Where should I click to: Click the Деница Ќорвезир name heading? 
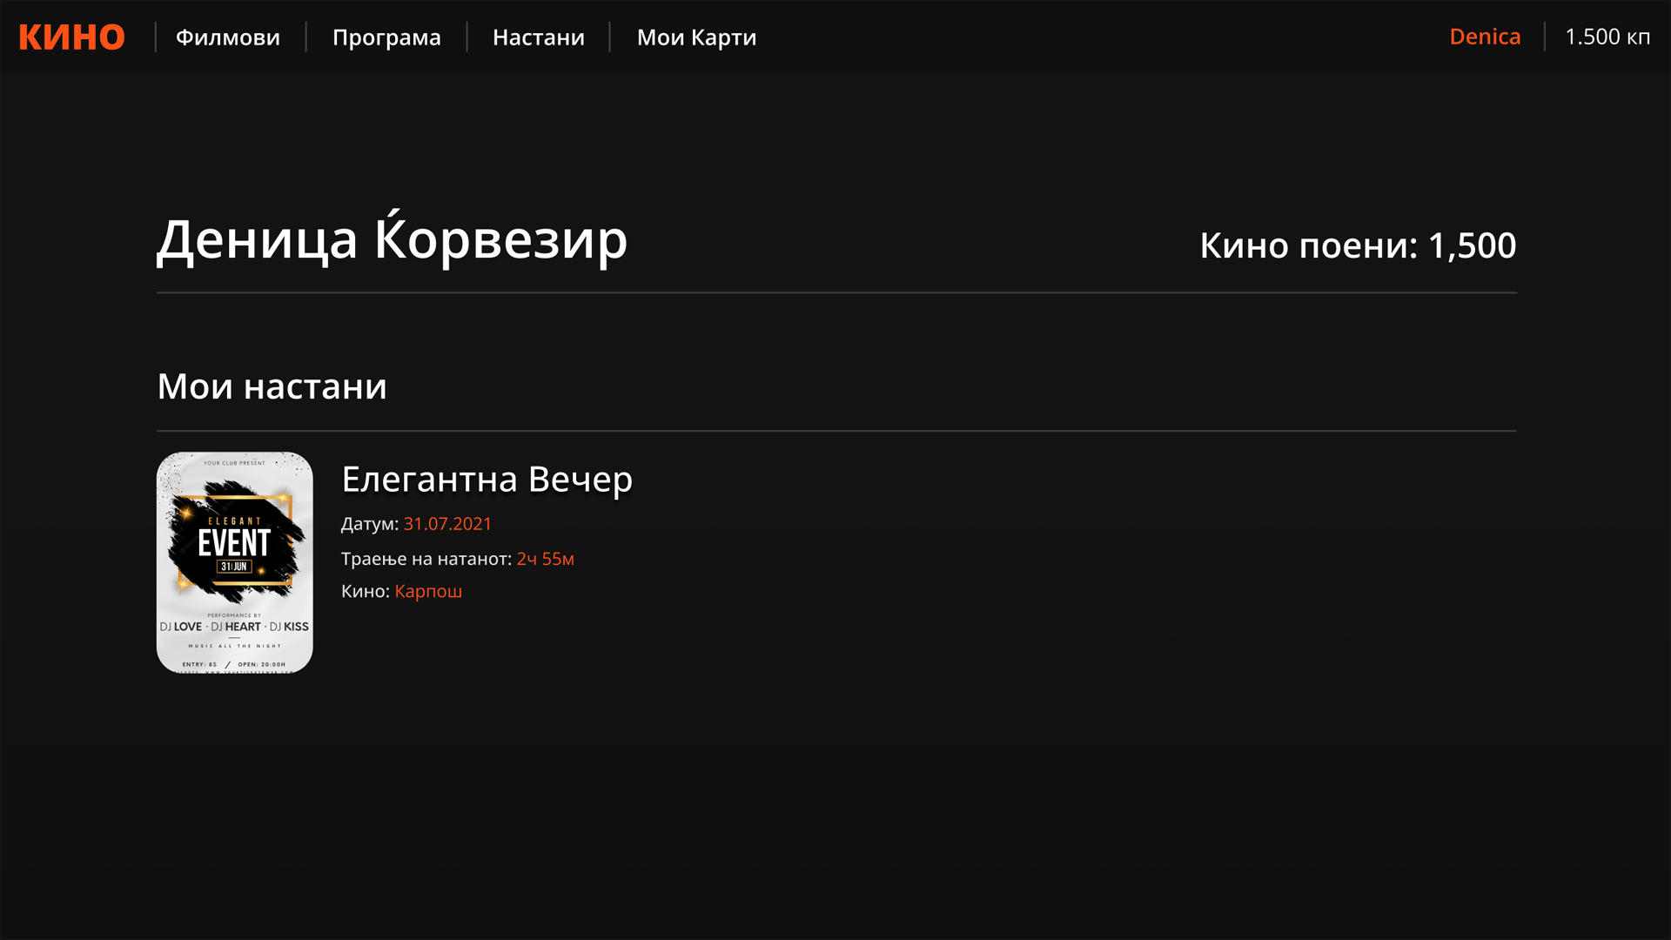click(392, 239)
